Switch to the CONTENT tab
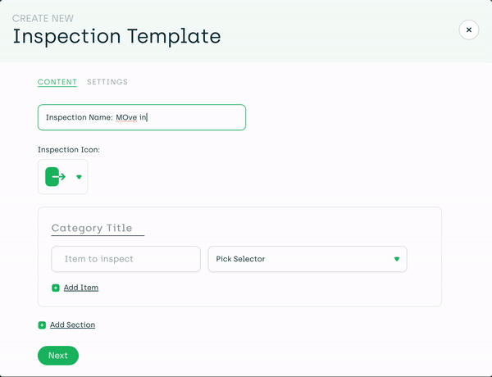This screenshot has height=377, width=492. coord(57,82)
